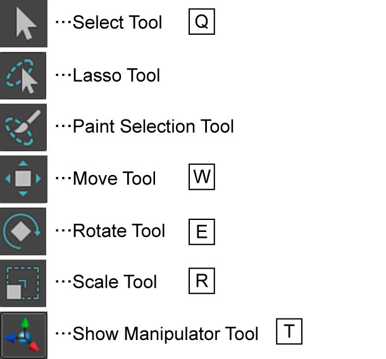The width and height of the screenshot is (386, 359).
Task: Click the Move Tool text label
Action: [x=115, y=178]
